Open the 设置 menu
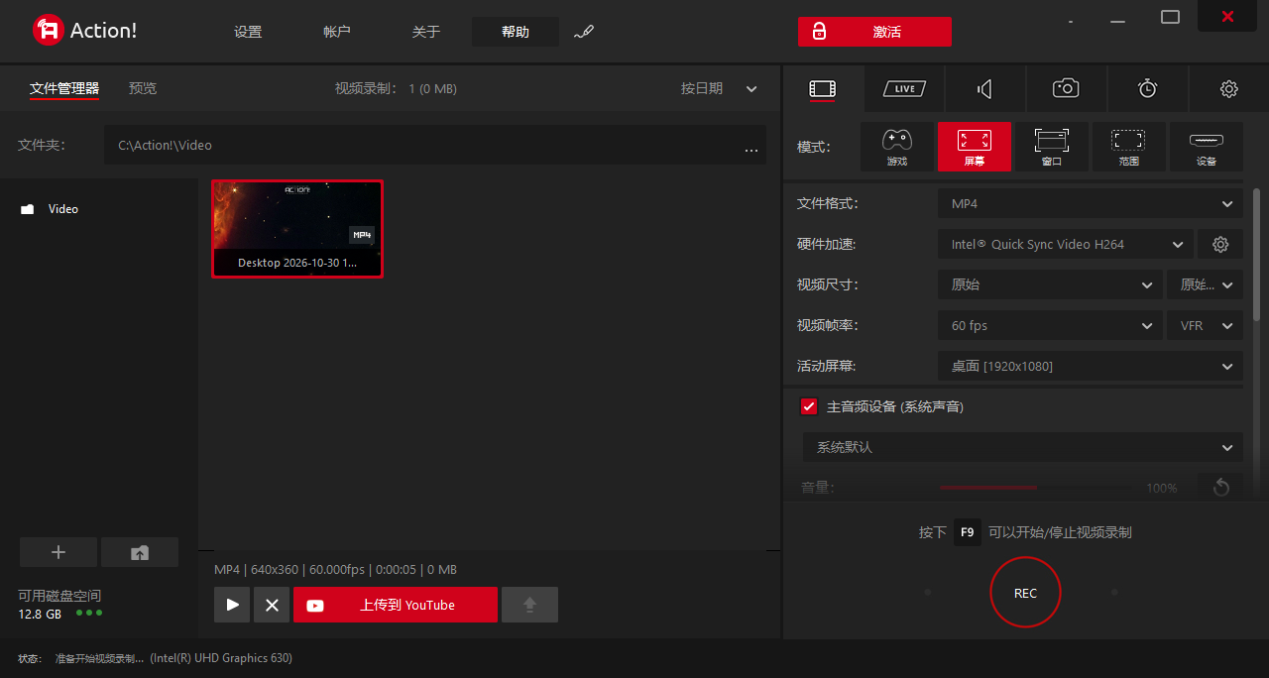 tap(248, 32)
